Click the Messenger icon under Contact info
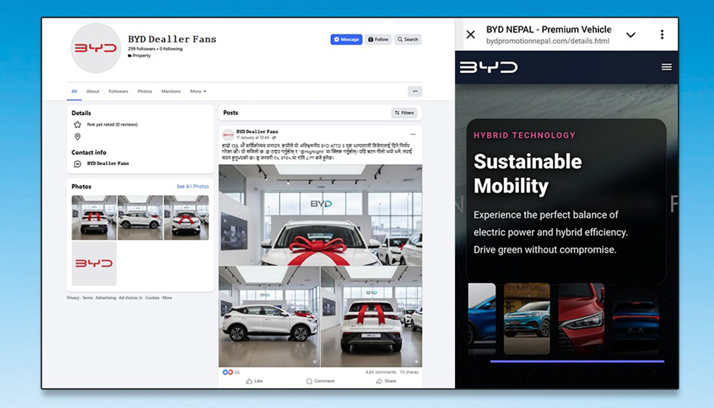Screen dimensions: 714x408 (77, 163)
